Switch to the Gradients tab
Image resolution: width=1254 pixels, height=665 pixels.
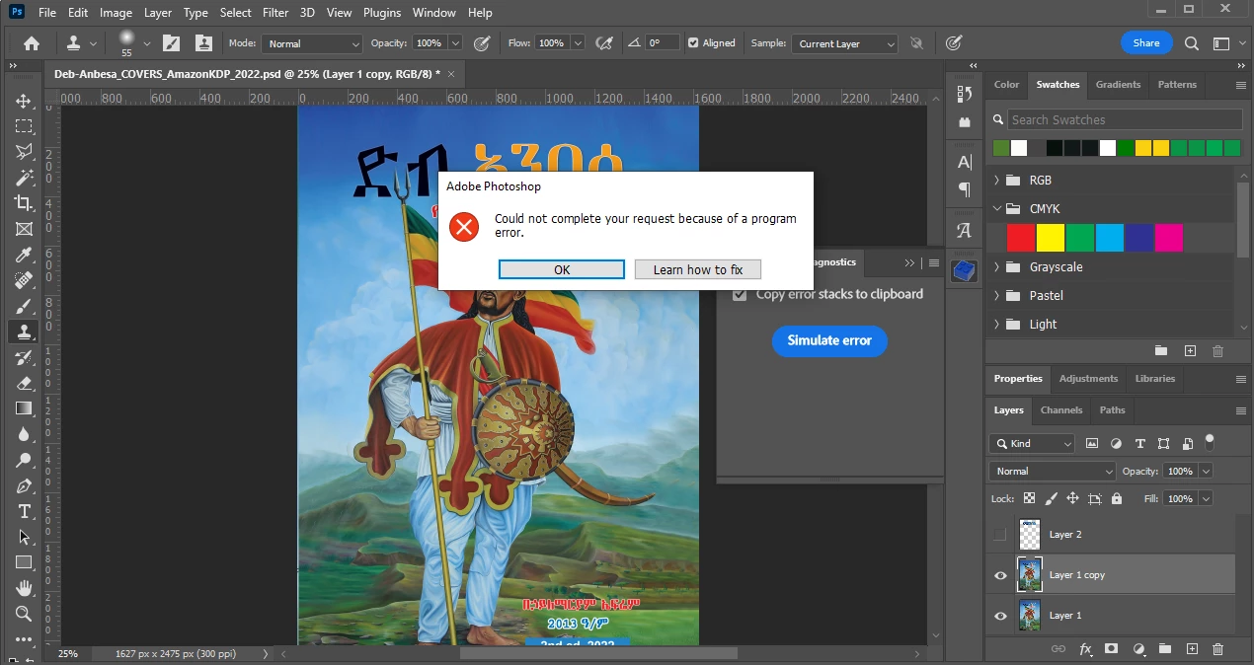1118,85
